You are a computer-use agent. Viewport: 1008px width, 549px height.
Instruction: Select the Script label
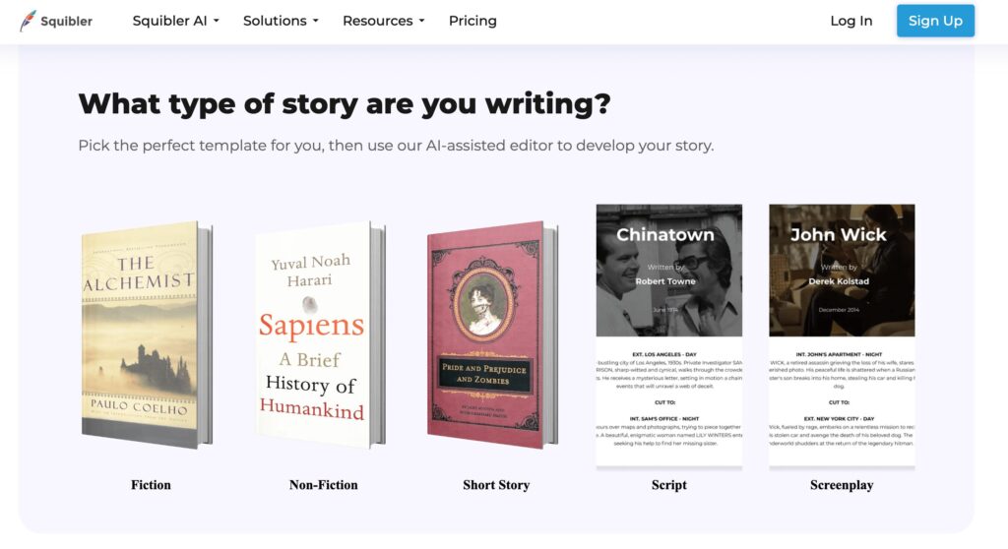point(669,485)
